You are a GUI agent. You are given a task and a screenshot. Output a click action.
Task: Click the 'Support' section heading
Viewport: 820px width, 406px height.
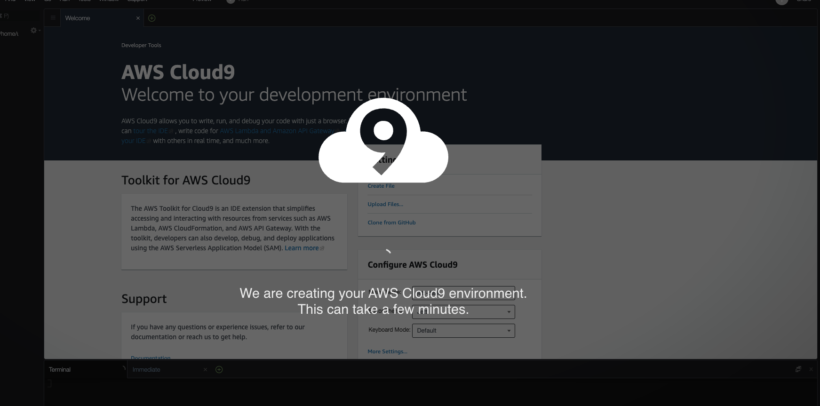[144, 299]
